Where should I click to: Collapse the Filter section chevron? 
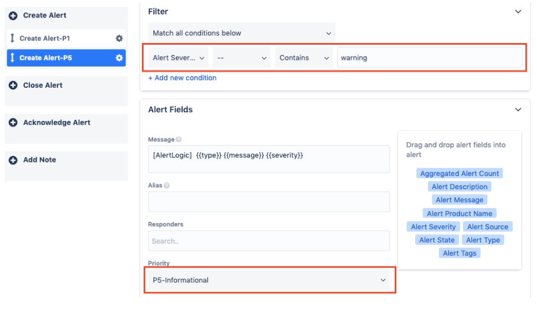(518, 11)
